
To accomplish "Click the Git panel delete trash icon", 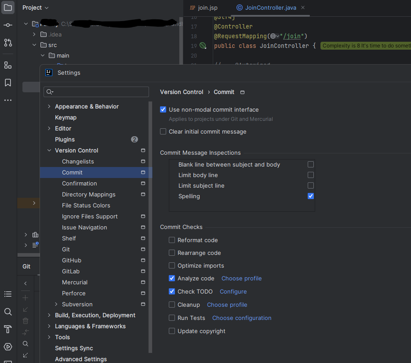I will click(x=25, y=321).
